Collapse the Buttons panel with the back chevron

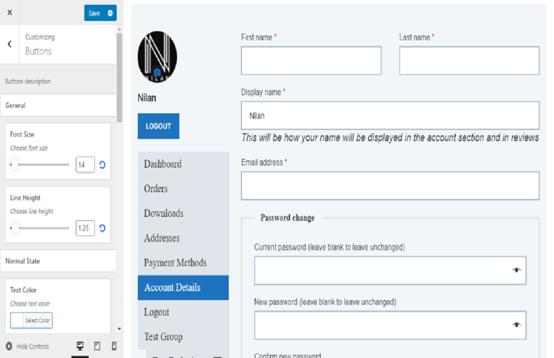click(8, 43)
